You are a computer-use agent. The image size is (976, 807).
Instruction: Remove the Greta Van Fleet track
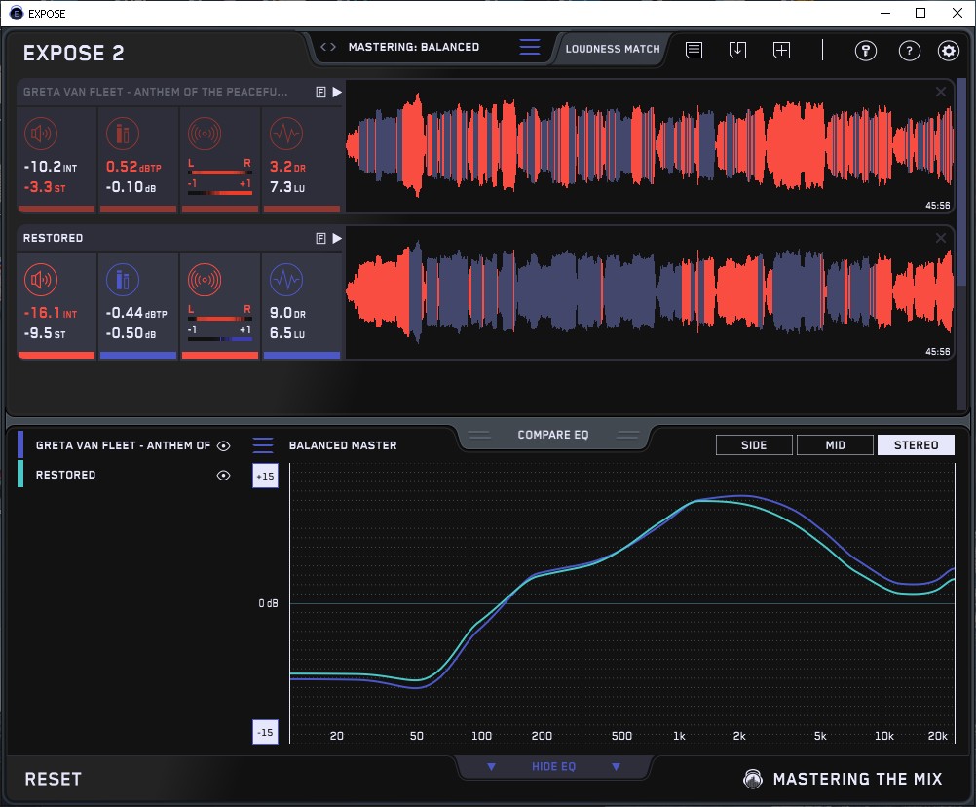pyautogui.click(x=941, y=92)
